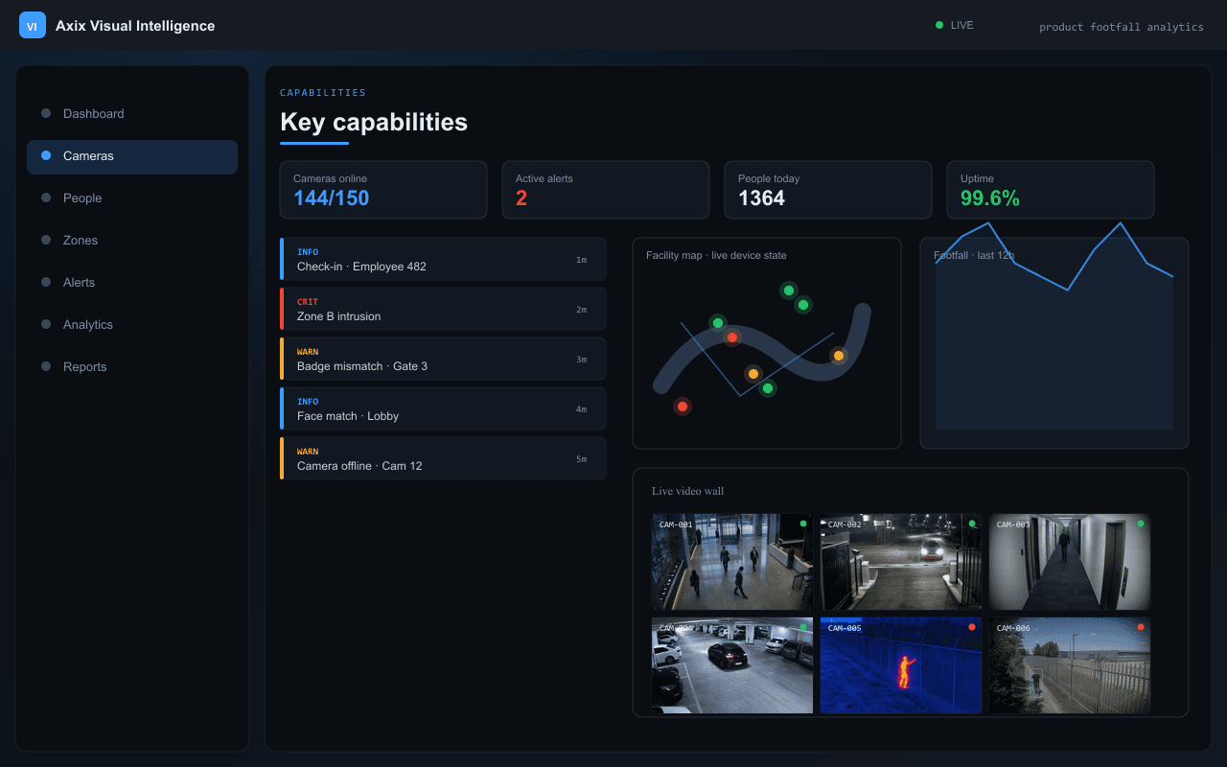Open the Badge mismatch · Gate 3 alert
This screenshot has width=1227, height=767.
443,359
